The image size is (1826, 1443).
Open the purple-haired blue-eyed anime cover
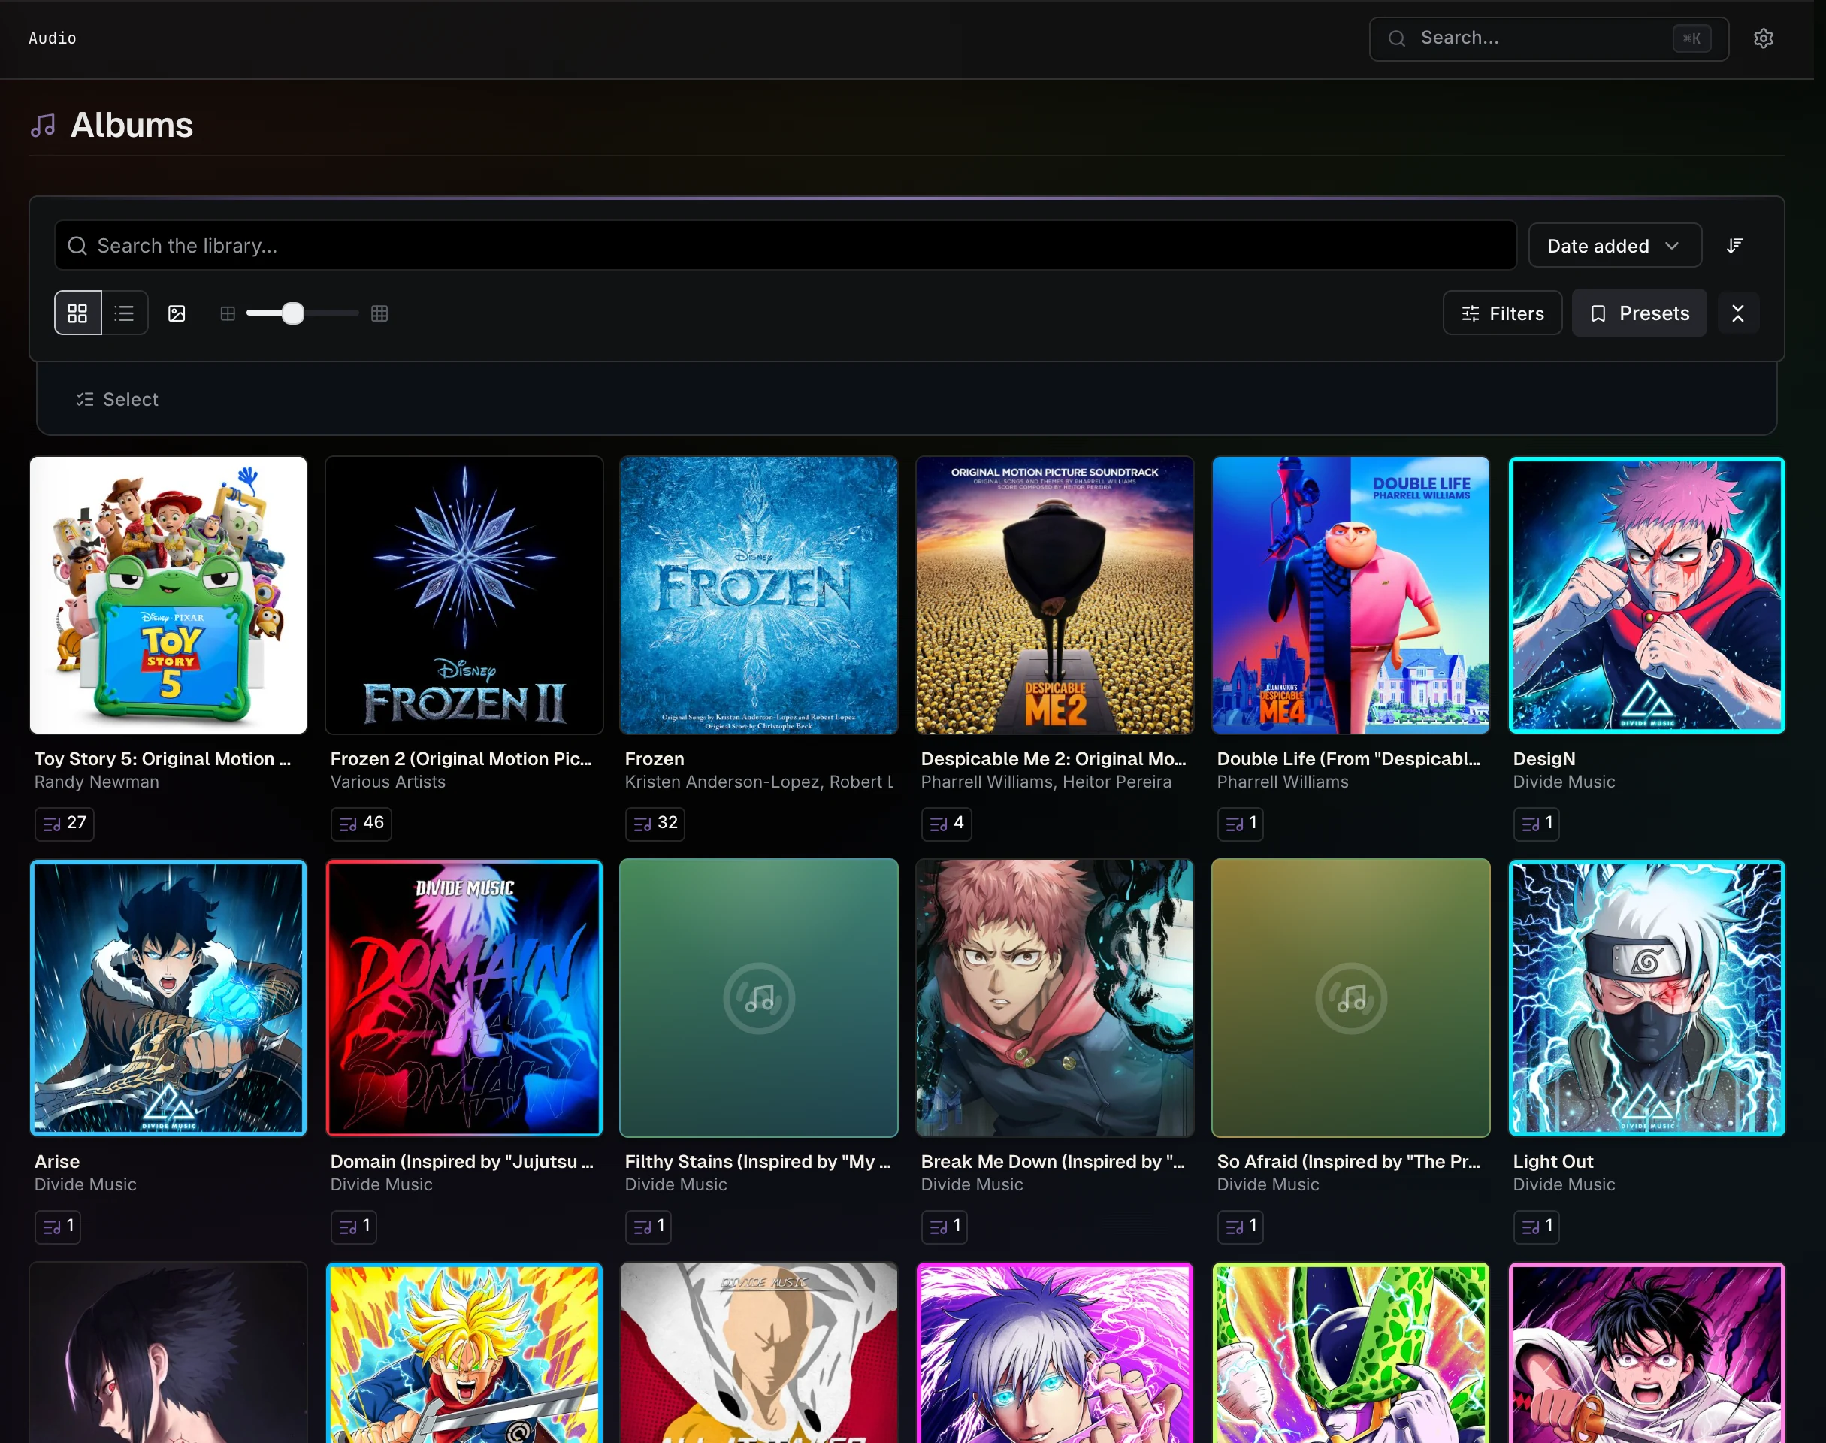[x=1055, y=1353]
